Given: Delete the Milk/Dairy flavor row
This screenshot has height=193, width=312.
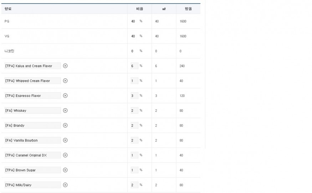Looking at the screenshot, I should (65, 185).
